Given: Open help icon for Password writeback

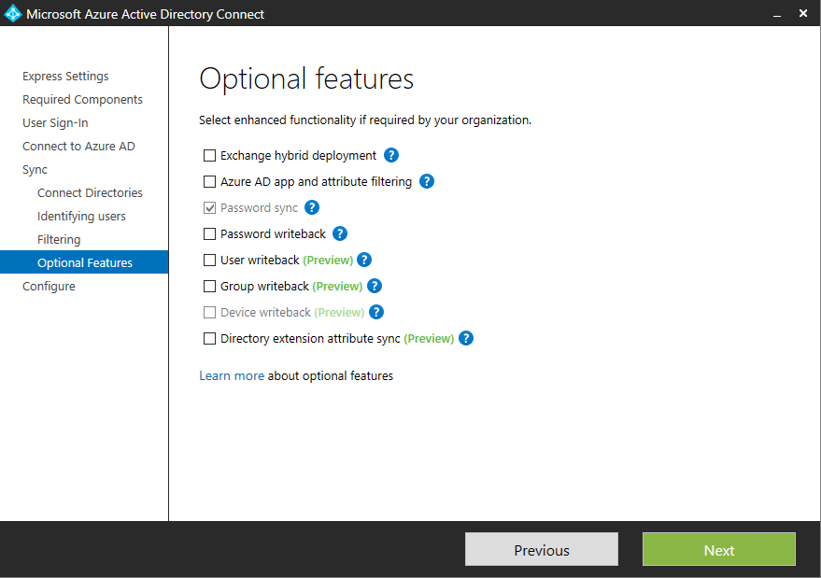Looking at the screenshot, I should pyautogui.click(x=340, y=233).
